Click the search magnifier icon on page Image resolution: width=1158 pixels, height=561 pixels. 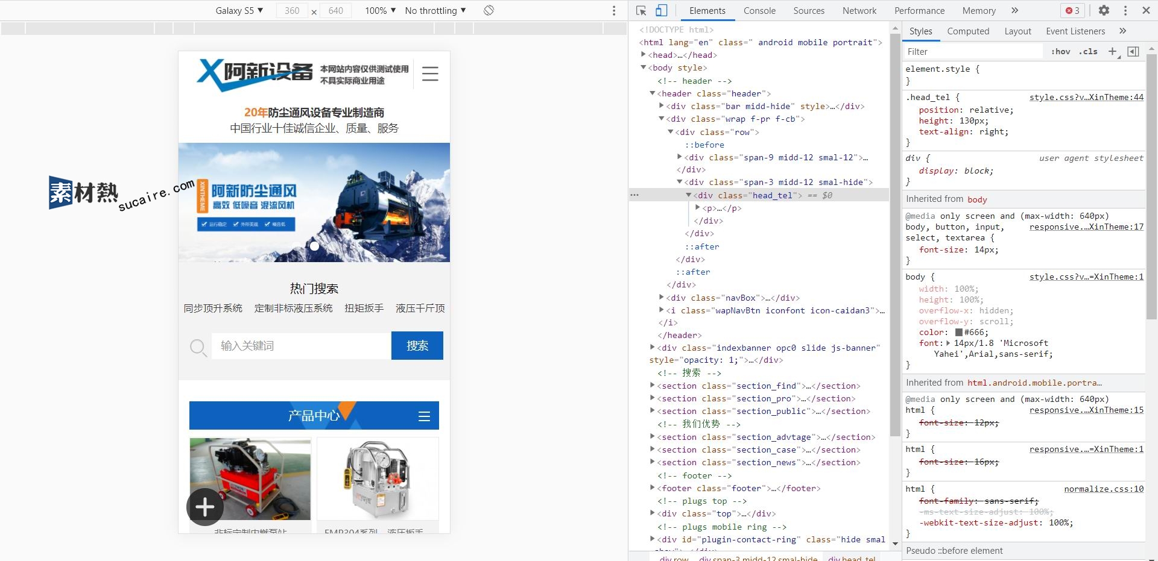point(198,347)
